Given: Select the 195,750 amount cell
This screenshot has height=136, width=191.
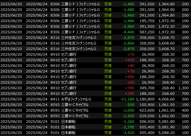Looking at the screenshot, I should [x=147, y=21].
